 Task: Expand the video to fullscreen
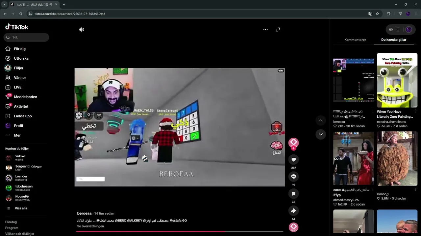click(278, 29)
